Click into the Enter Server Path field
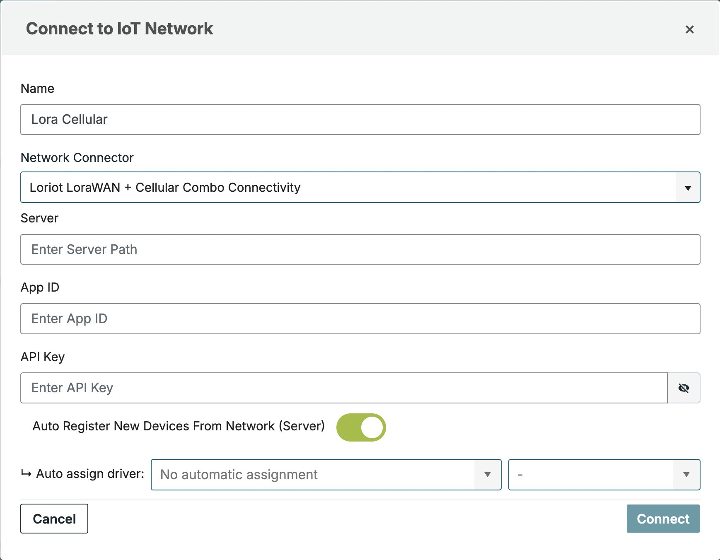Viewport: 720px width, 560px height. tap(360, 250)
